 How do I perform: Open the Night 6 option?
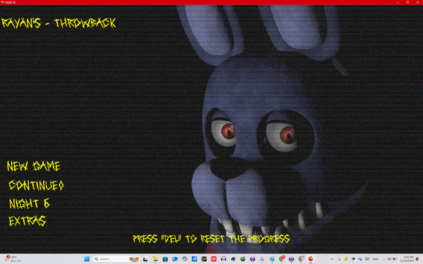[x=30, y=203]
